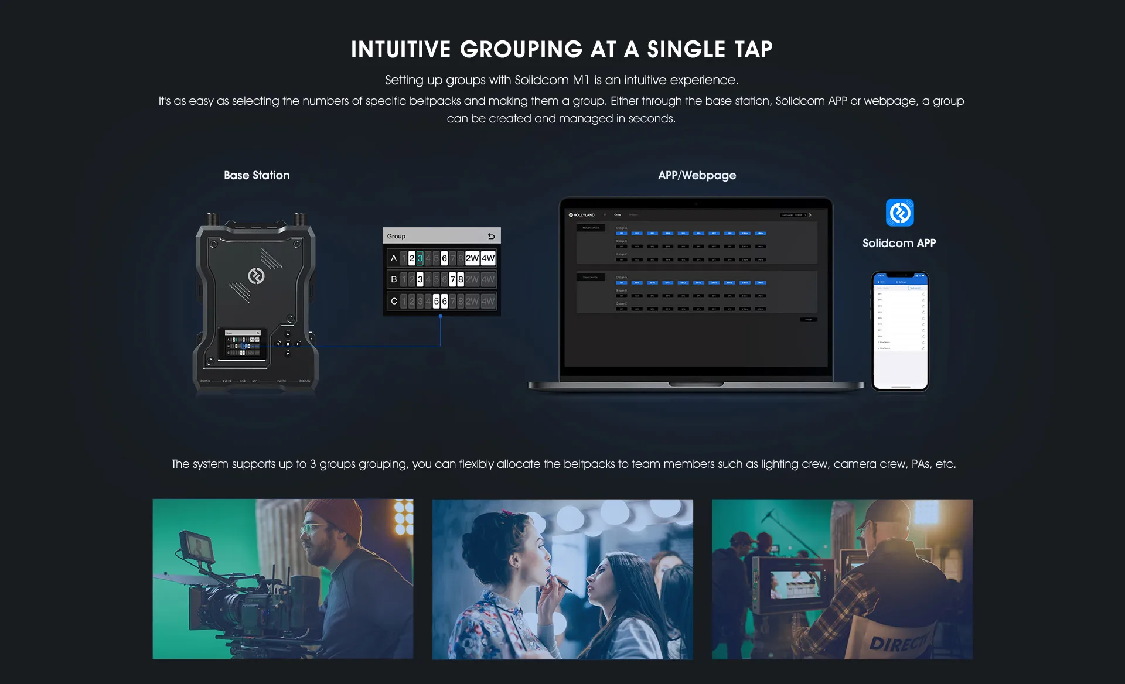The height and width of the screenshot is (684, 1125).
Task: Click the cameraman with green screen photo
Action: click(282, 579)
